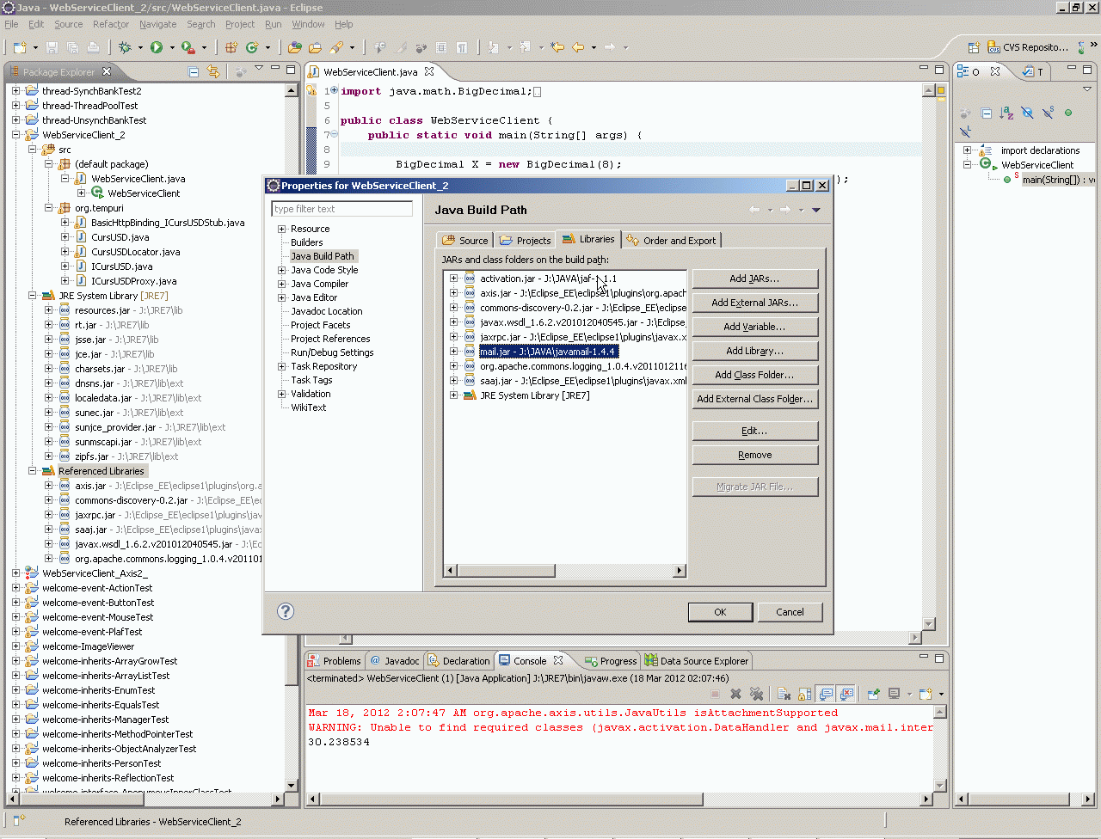
Task: Click the New wizard icon in toolbar
Action: point(20,48)
